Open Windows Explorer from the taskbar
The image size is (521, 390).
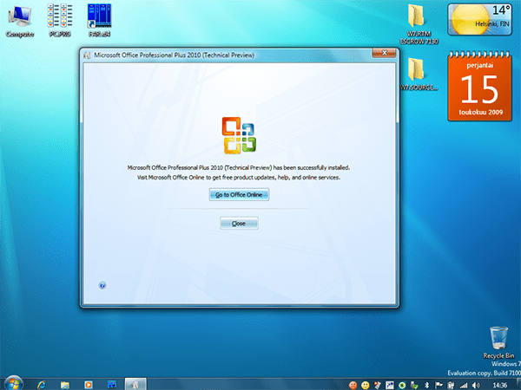65,385
